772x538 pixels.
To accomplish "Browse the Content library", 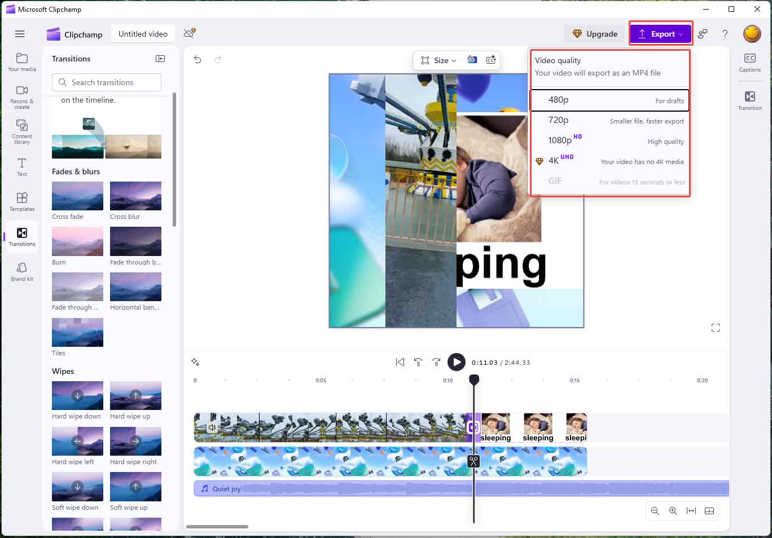I will coord(21,131).
